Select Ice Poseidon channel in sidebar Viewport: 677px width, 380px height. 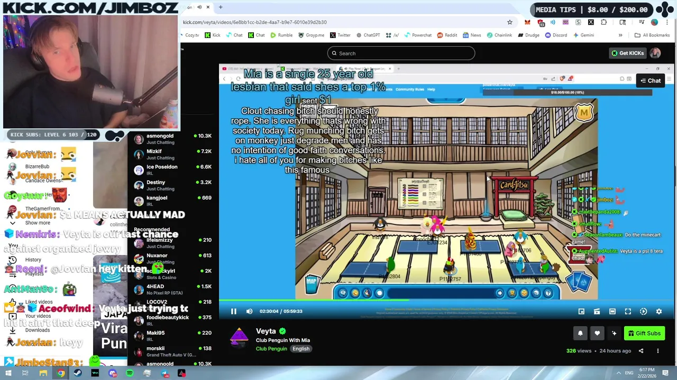172,169
